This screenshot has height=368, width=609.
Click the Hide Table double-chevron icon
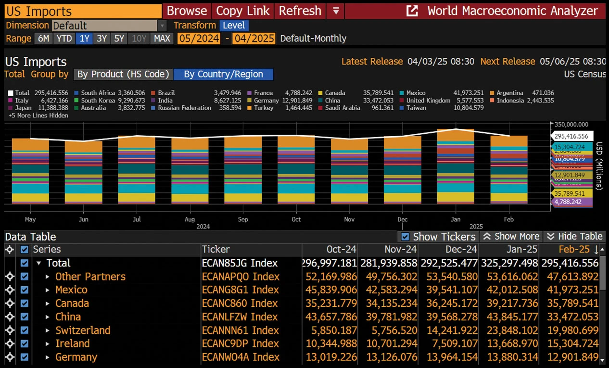point(551,236)
